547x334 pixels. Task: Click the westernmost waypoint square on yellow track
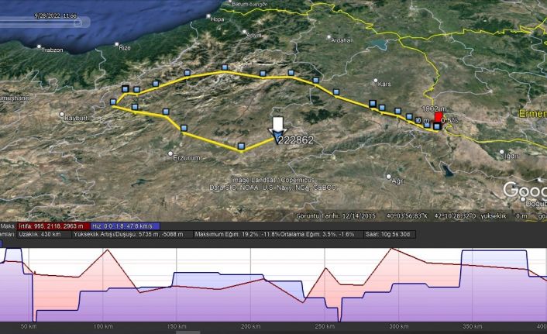pyautogui.click(x=114, y=102)
